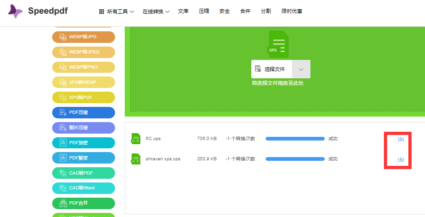425x217 pixels.
Task: Click the PDF解密 unlock icon
Action: click(x=63, y=158)
